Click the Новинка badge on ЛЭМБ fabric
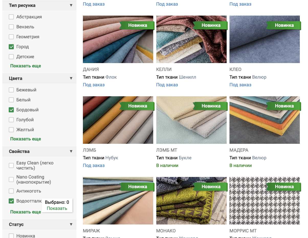 (137, 106)
